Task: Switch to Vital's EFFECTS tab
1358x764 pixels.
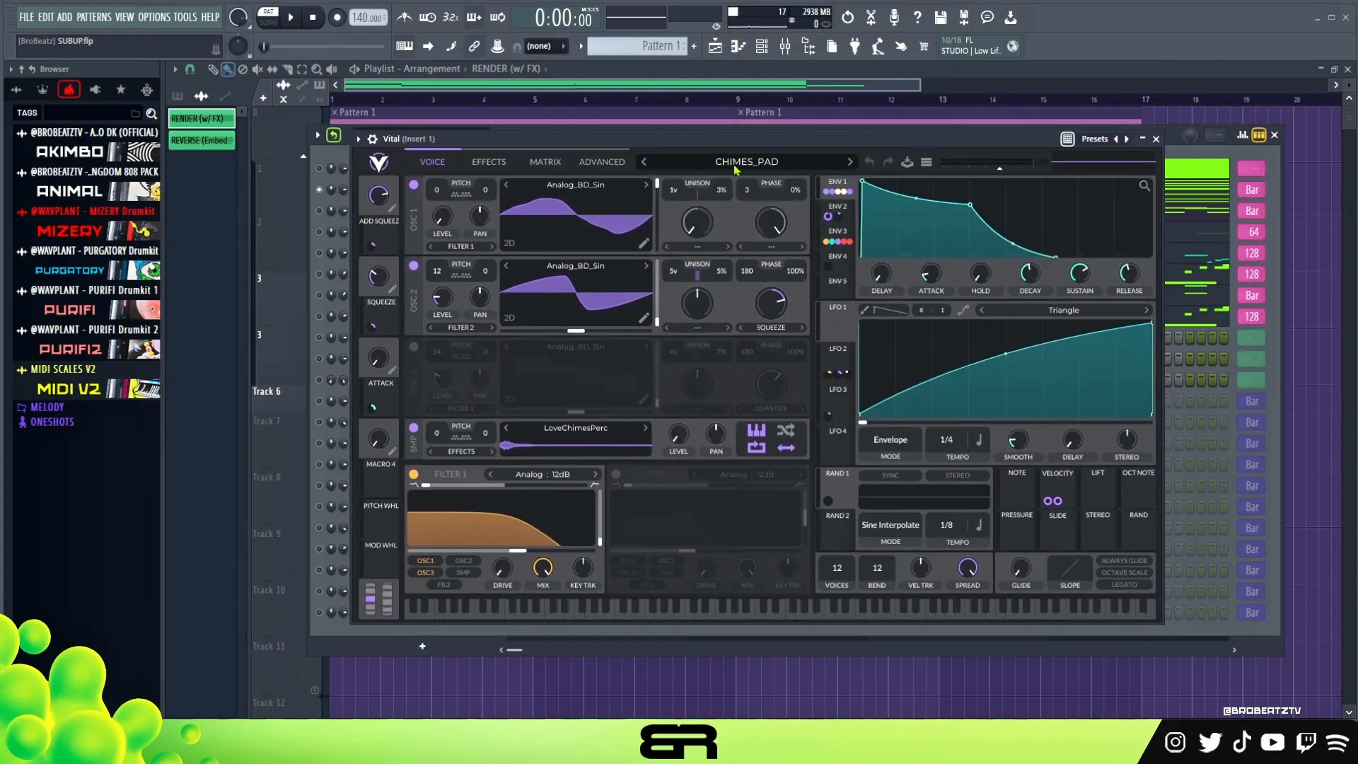Action: click(x=489, y=162)
